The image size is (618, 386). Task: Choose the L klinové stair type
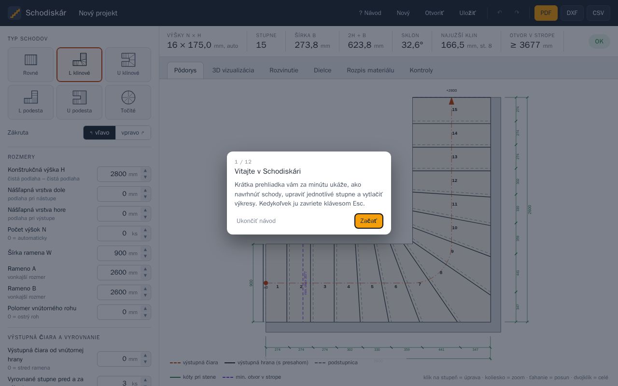tap(79, 65)
